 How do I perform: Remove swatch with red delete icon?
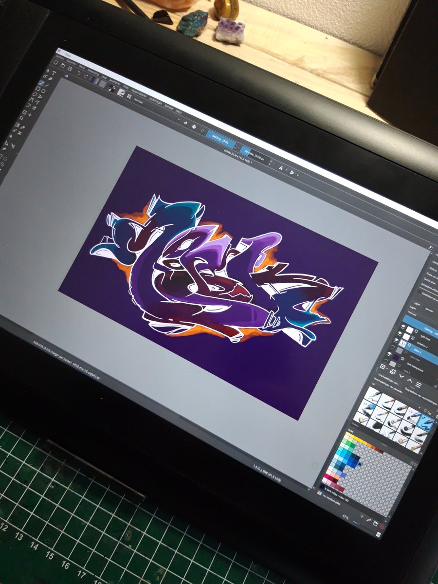[x=382, y=527]
